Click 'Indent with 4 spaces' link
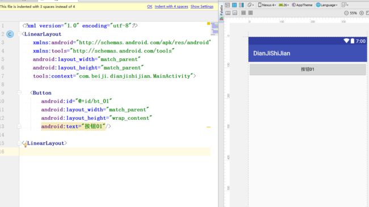Viewport: 369px width, 207px height. click(x=171, y=7)
